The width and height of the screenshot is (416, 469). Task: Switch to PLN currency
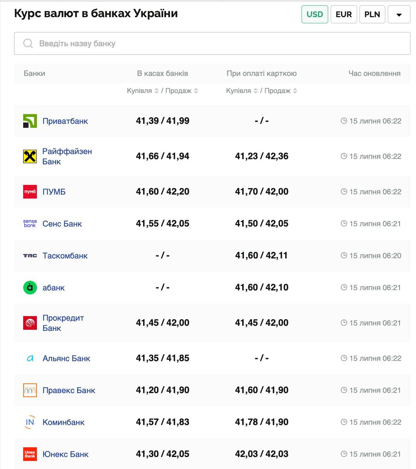click(x=372, y=14)
